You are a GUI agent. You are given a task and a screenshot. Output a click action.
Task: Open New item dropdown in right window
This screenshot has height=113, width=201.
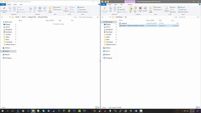click(x=157, y=7)
